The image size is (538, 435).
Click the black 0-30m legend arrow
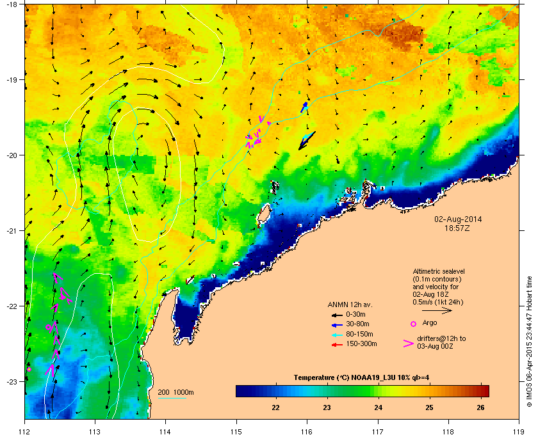(337, 315)
